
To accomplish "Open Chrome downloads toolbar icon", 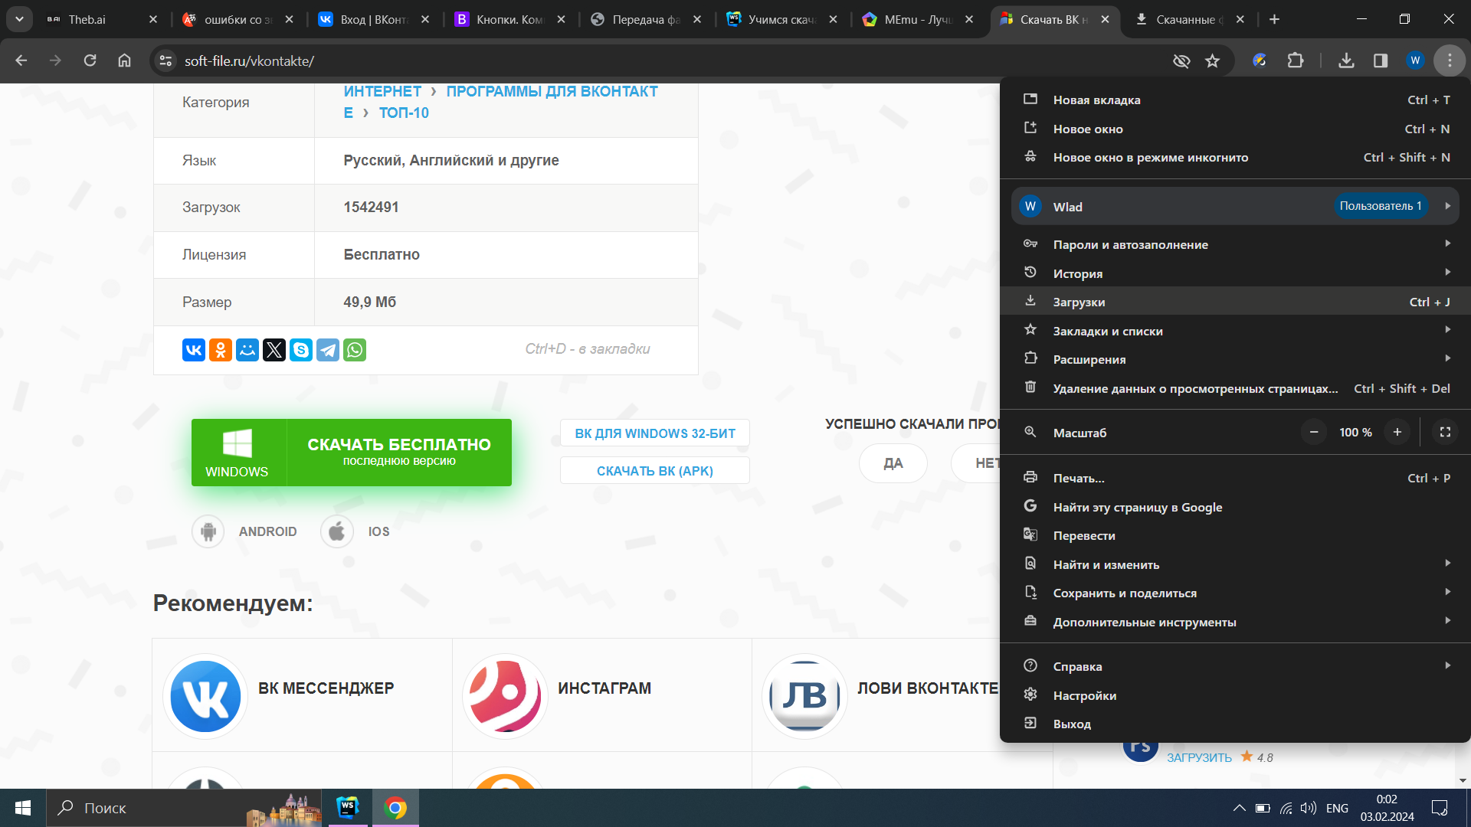I will pos(1346,60).
